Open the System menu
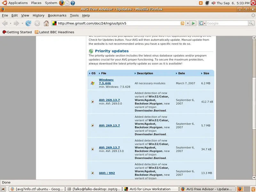This screenshot has width=256, height=192. tap(51, 3)
